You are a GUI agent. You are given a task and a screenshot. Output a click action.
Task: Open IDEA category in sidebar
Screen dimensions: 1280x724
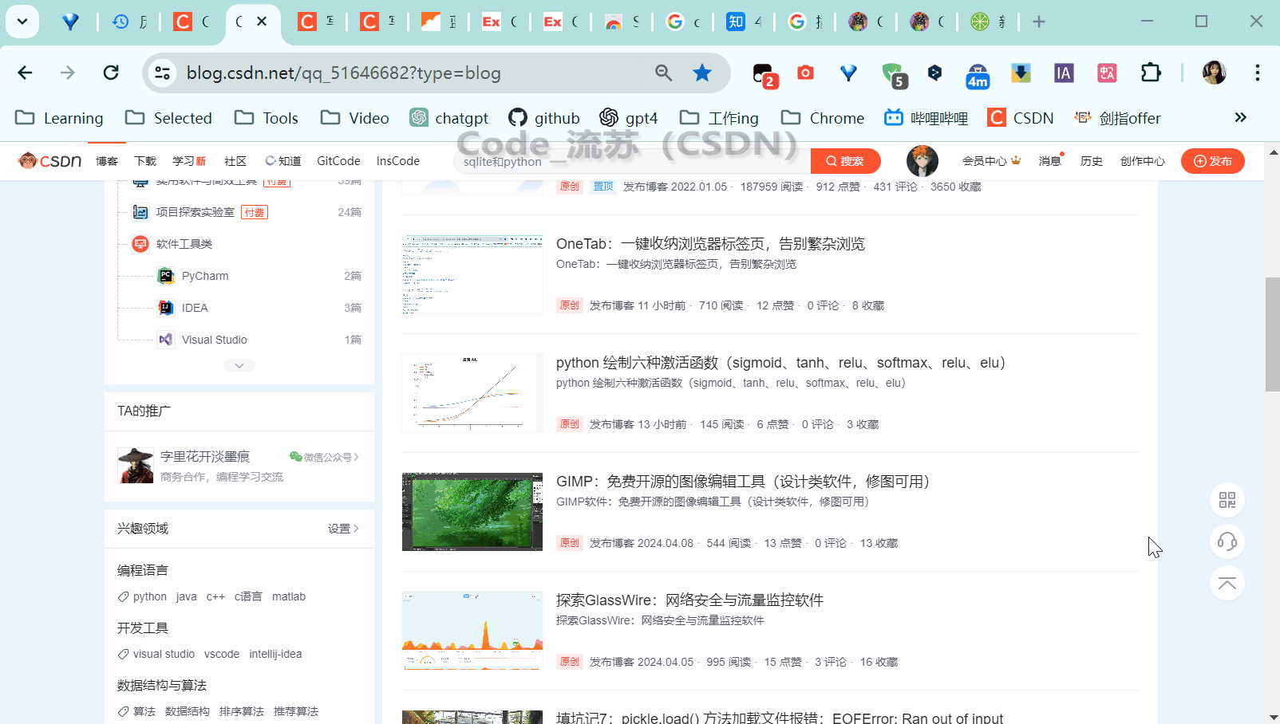coord(195,308)
